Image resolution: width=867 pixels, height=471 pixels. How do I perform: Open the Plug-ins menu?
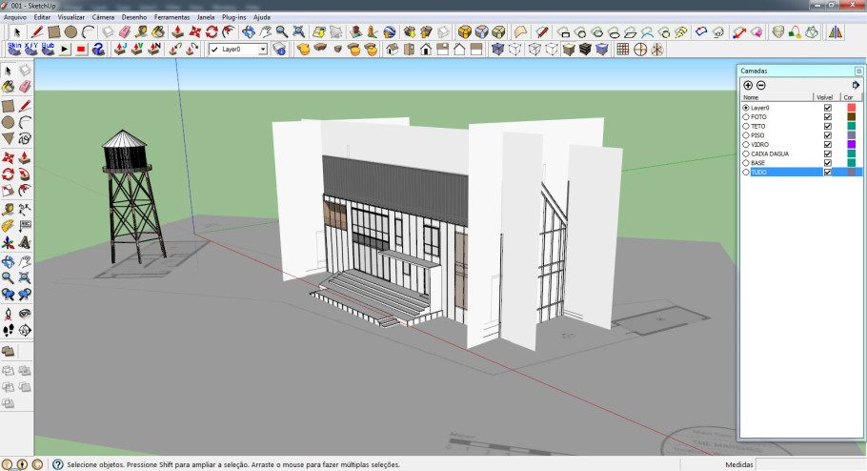[233, 17]
